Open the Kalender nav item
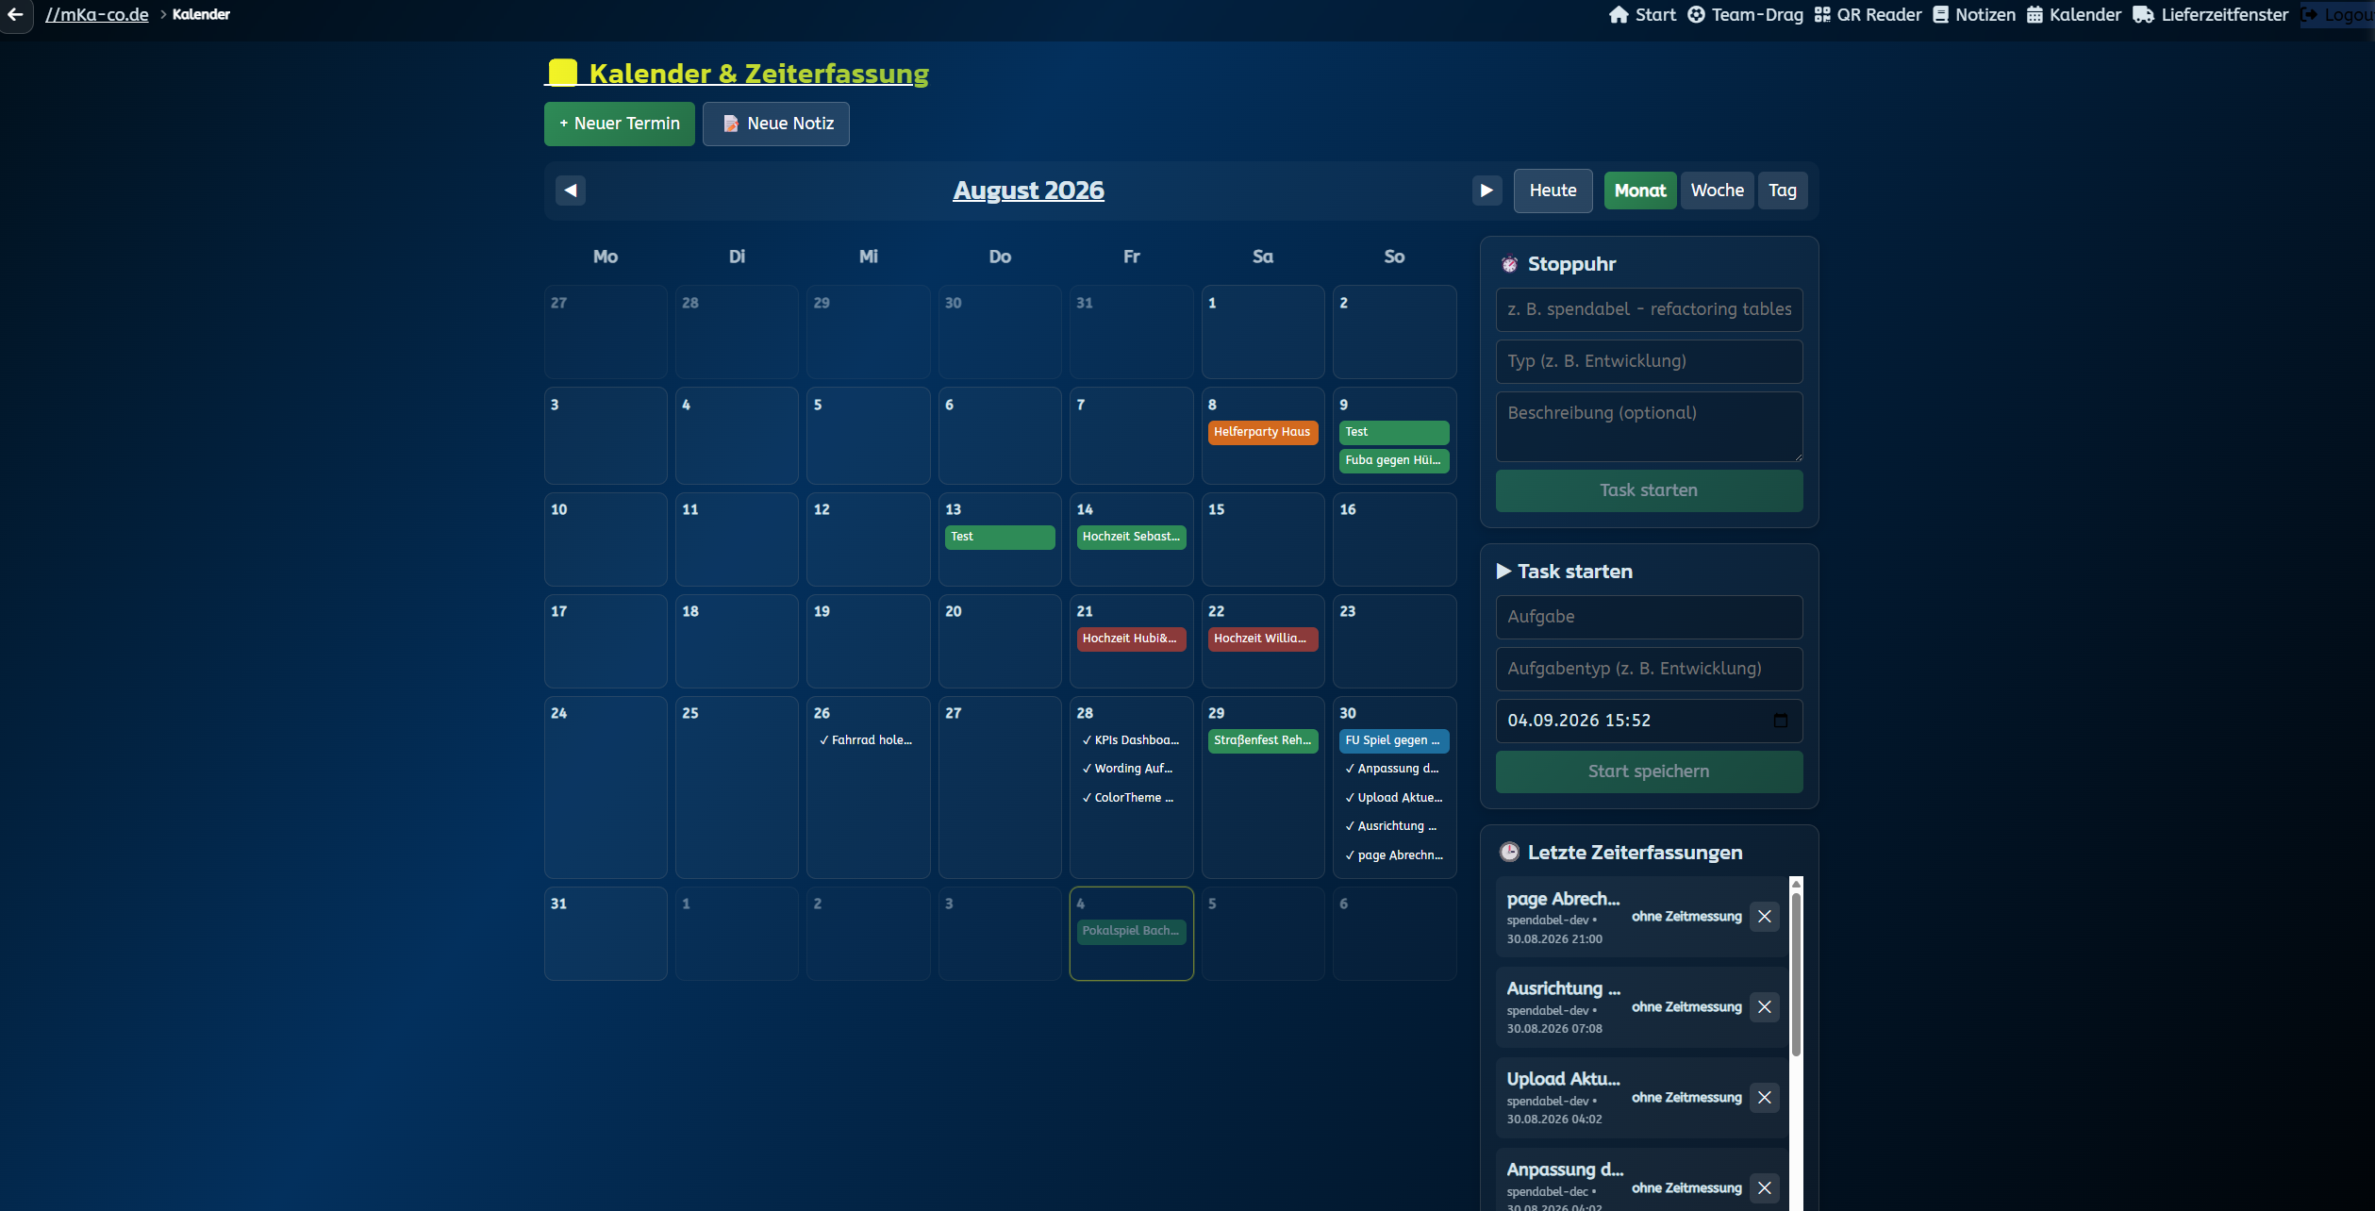Screen dimensions: 2375x1211 tap(2073, 14)
